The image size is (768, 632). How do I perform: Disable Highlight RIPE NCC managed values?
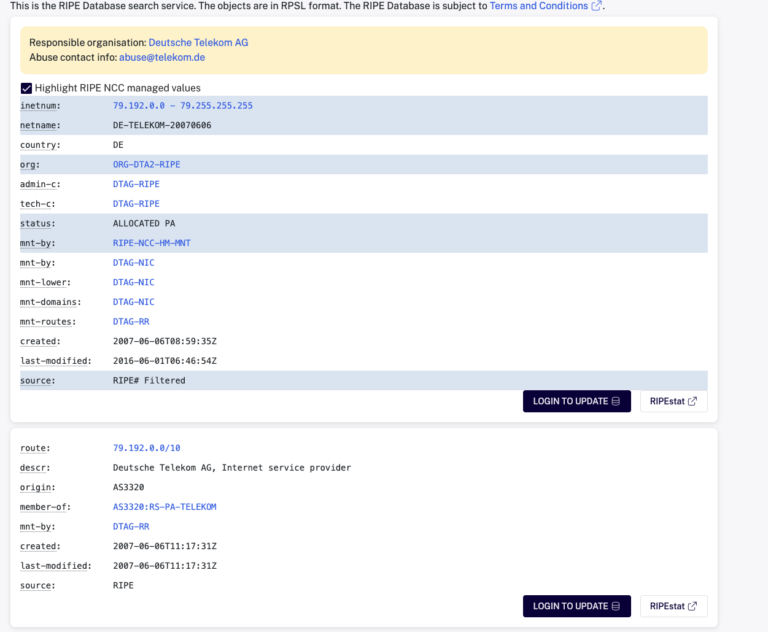click(x=26, y=88)
